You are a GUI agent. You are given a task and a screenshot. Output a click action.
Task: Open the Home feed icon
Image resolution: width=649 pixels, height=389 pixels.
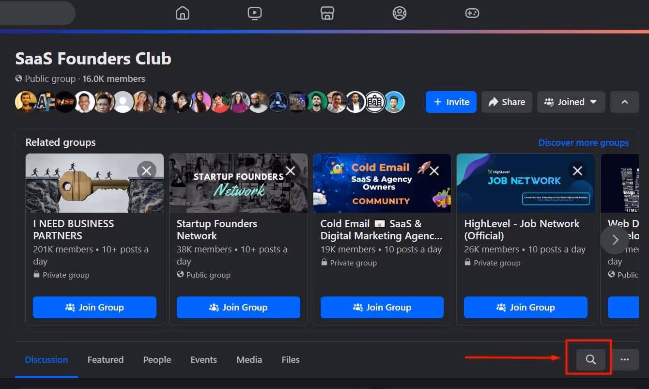pyautogui.click(x=183, y=13)
